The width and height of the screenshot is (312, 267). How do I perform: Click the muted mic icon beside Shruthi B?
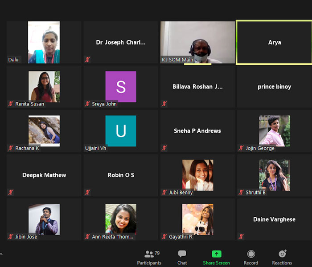pos(241,192)
